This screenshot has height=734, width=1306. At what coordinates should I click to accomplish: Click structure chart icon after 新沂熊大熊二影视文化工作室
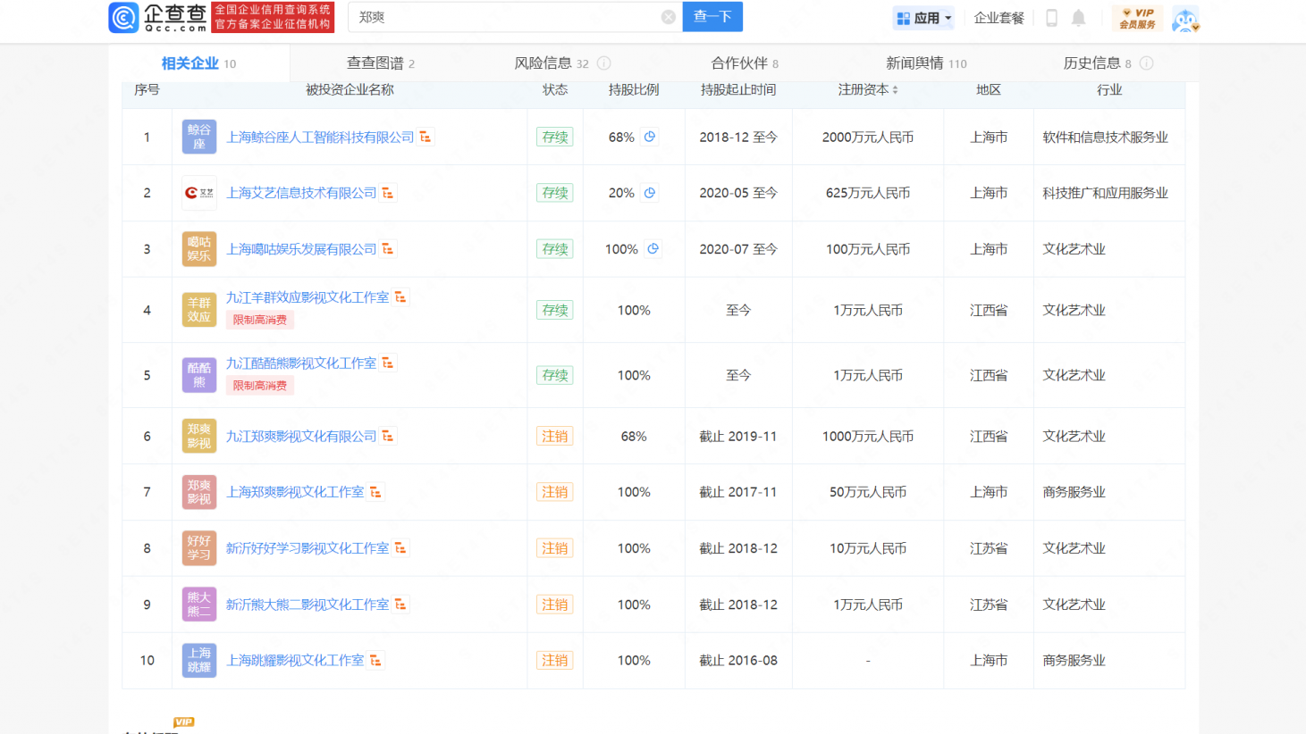pos(400,605)
